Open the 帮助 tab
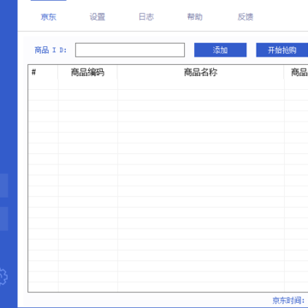The width and height of the screenshot is (308, 308). (195, 17)
